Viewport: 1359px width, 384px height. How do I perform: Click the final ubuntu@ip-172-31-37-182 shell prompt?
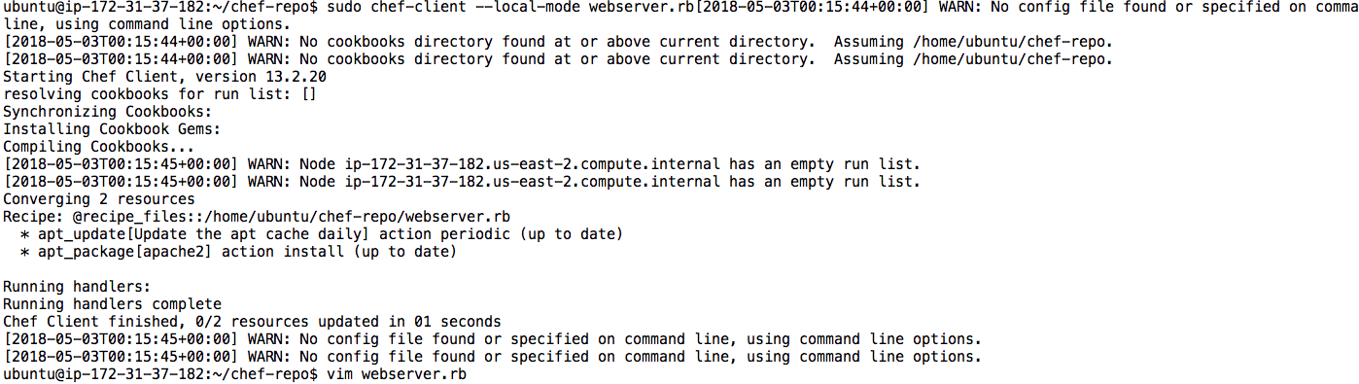[161, 374]
